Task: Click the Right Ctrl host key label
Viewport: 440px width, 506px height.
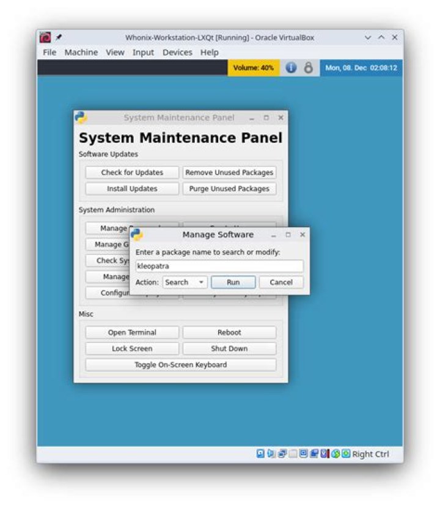Action: pos(370,454)
